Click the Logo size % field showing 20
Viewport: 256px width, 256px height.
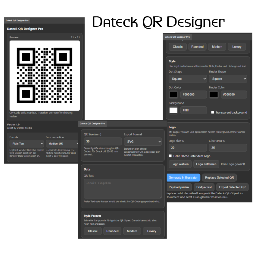188,148
